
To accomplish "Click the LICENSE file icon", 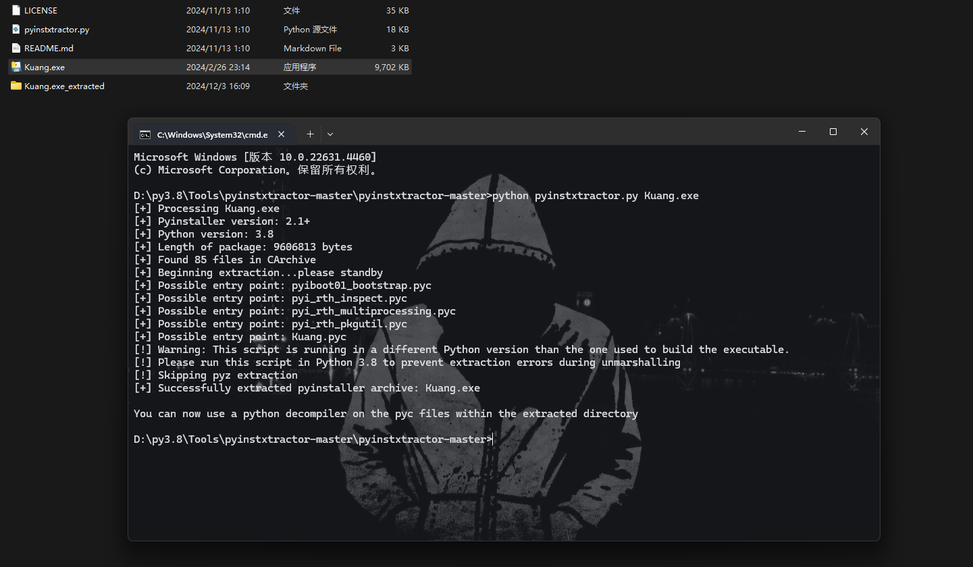I will [x=16, y=11].
